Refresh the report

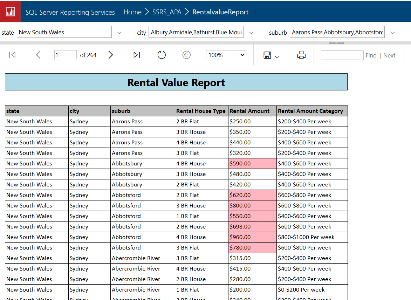tap(162, 55)
